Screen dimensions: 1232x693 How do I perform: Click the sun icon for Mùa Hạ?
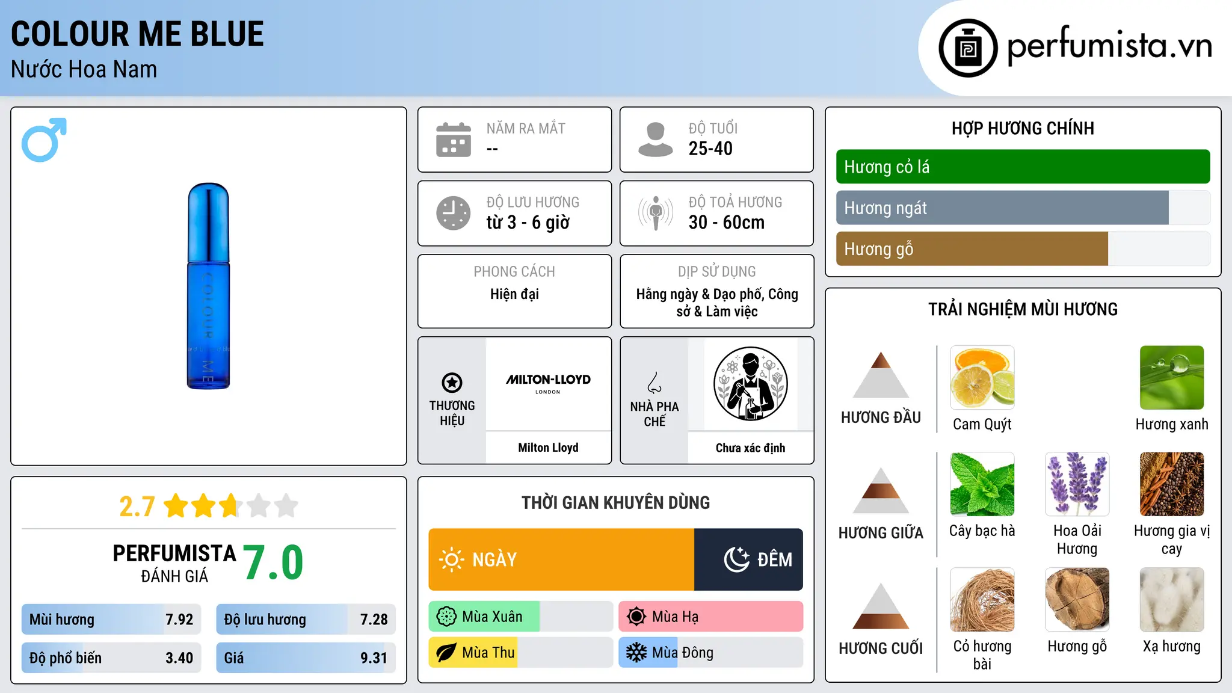(x=636, y=617)
